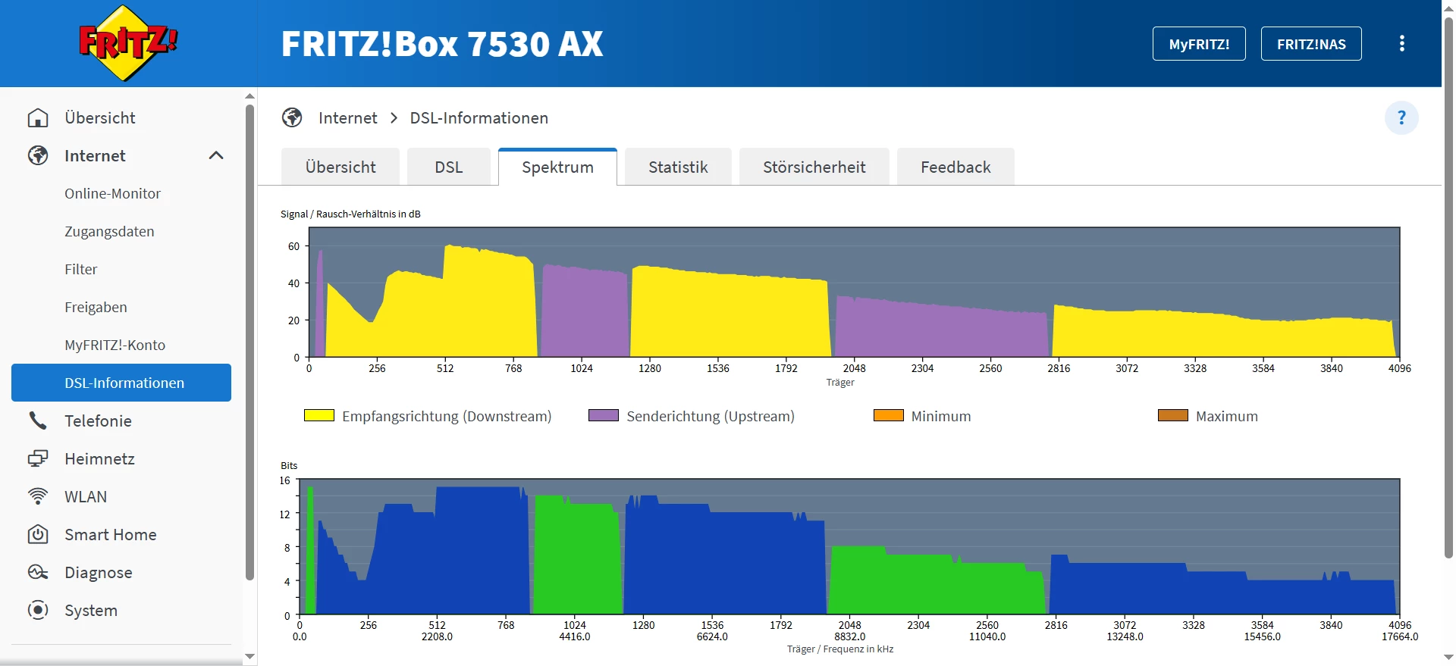
Task: Click the 'Träger / Frequenz in kHz' axis label
Action: tap(840, 649)
